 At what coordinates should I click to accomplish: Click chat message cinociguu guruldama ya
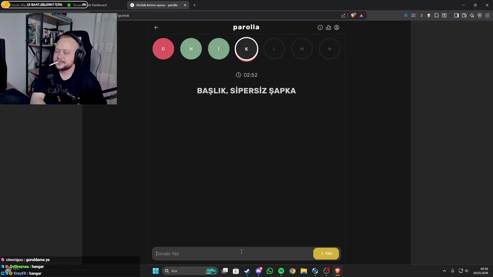25,260
